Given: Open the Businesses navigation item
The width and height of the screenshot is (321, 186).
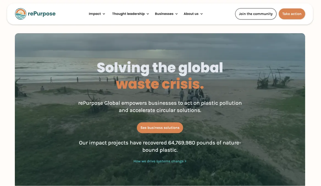Looking at the screenshot, I should click(x=166, y=14).
